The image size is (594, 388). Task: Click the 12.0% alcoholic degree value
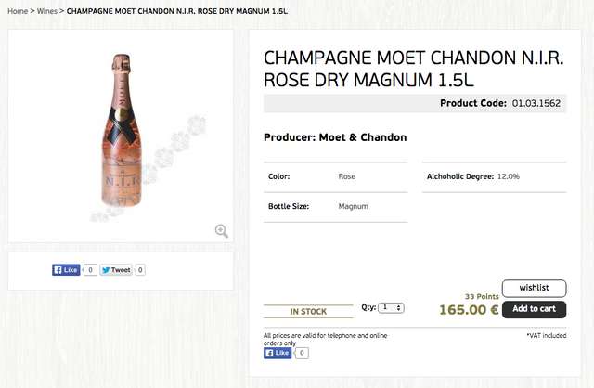click(x=509, y=176)
